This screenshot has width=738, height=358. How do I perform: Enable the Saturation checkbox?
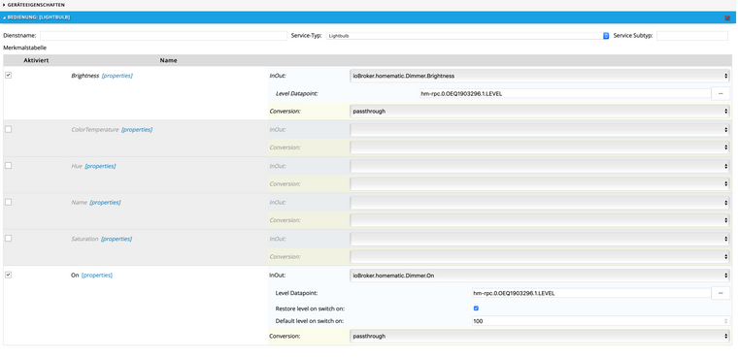pos(8,239)
